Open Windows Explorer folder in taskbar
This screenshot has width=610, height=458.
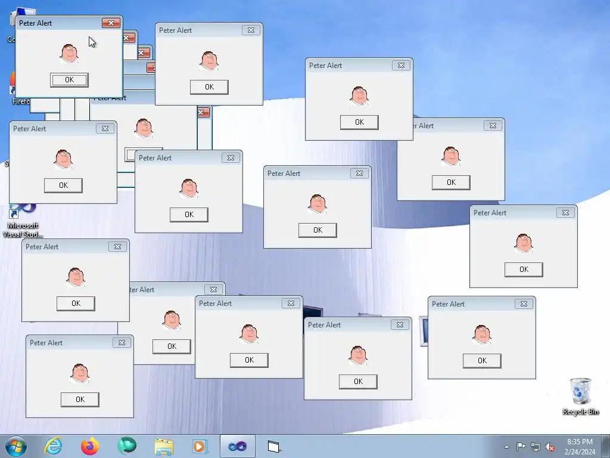click(x=164, y=446)
